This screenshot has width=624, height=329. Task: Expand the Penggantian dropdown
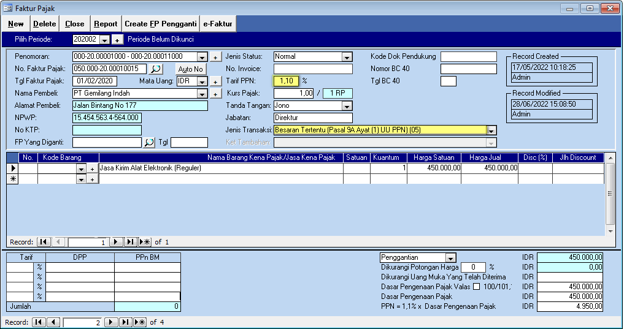451,258
